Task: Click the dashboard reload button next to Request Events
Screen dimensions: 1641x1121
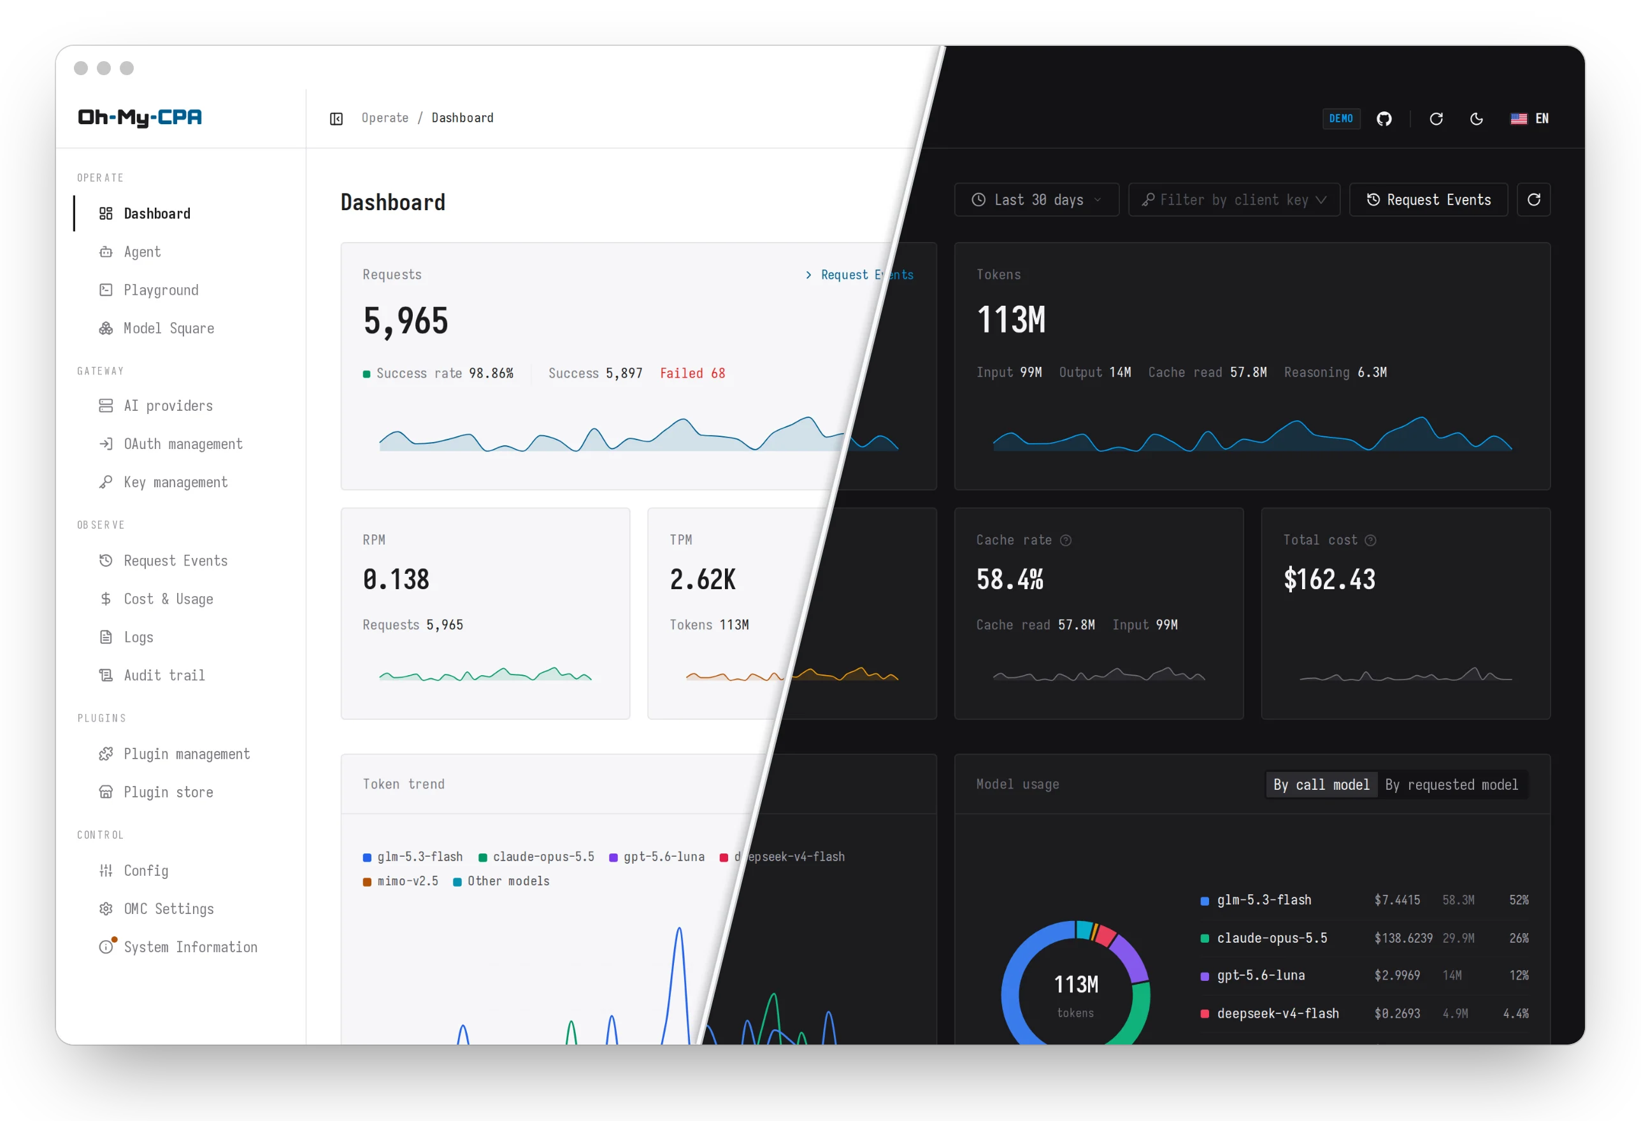Action: click(x=1534, y=200)
